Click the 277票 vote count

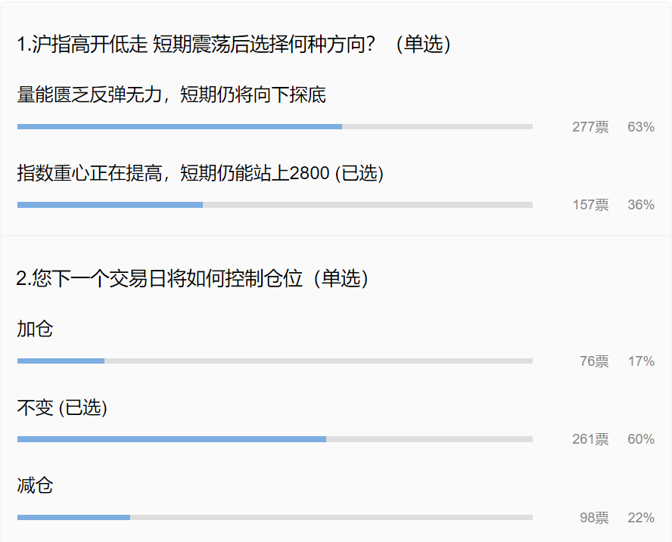(x=590, y=127)
